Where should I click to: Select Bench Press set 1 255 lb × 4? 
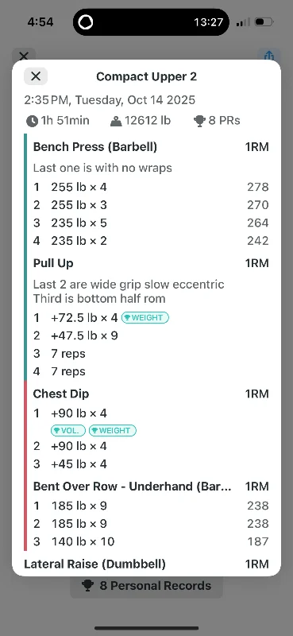pos(151,187)
